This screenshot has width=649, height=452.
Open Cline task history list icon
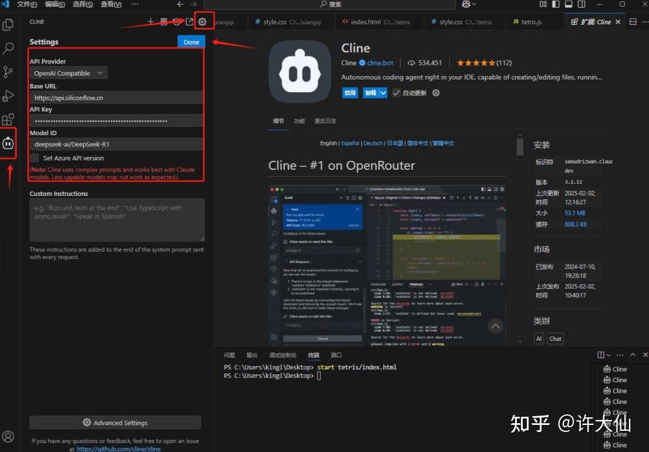point(163,22)
